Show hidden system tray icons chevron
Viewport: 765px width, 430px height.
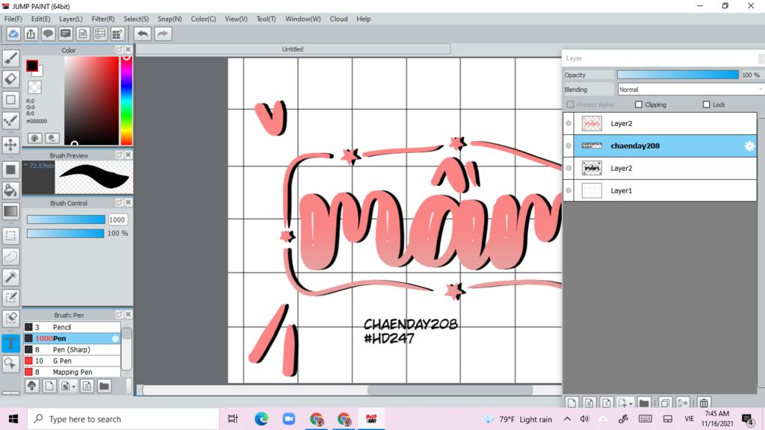click(x=567, y=419)
